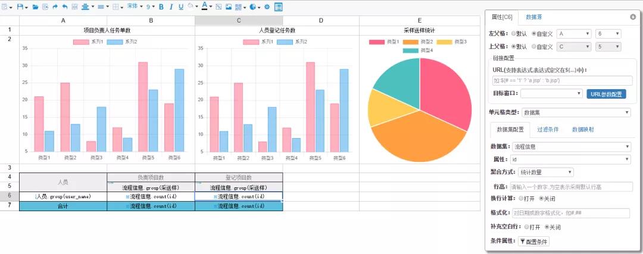Turn on 换行计算 with 打开 radio
This screenshot has height=254, width=643.
522,198
